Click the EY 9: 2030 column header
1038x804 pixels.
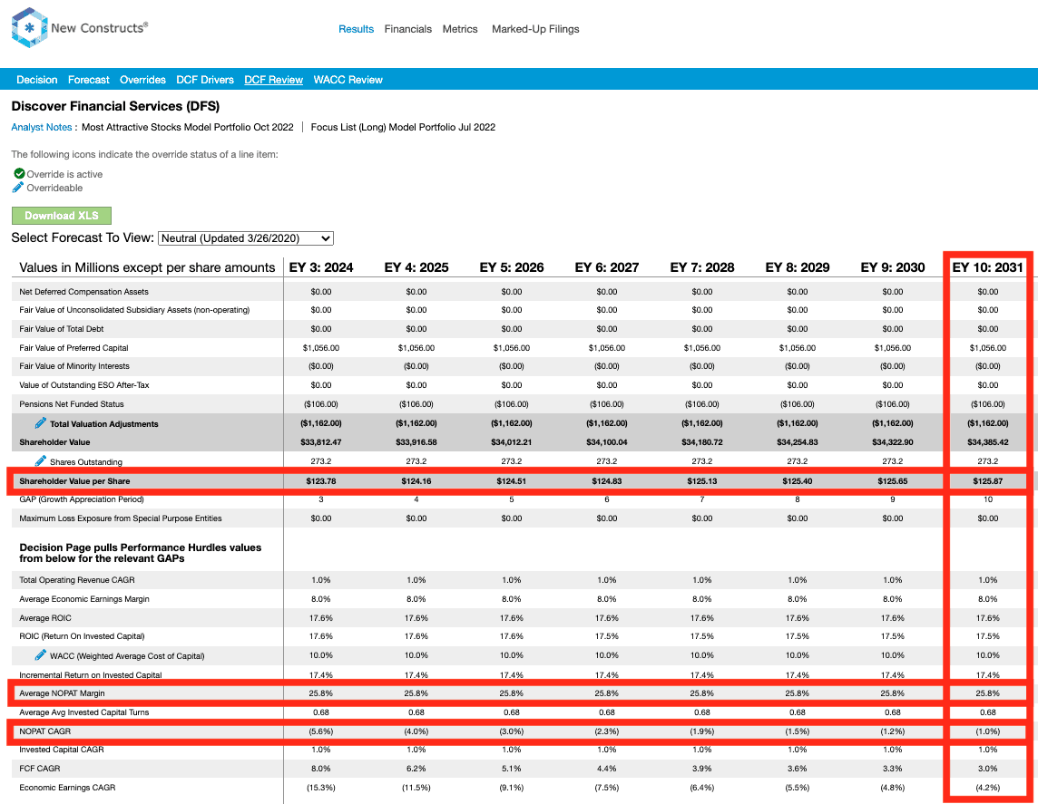tap(893, 267)
